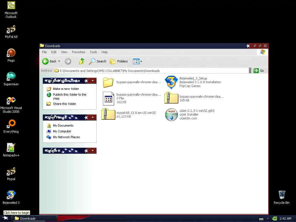The width and height of the screenshot is (296, 222).
Task: Go to My Network Places link
Action: click(66, 137)
